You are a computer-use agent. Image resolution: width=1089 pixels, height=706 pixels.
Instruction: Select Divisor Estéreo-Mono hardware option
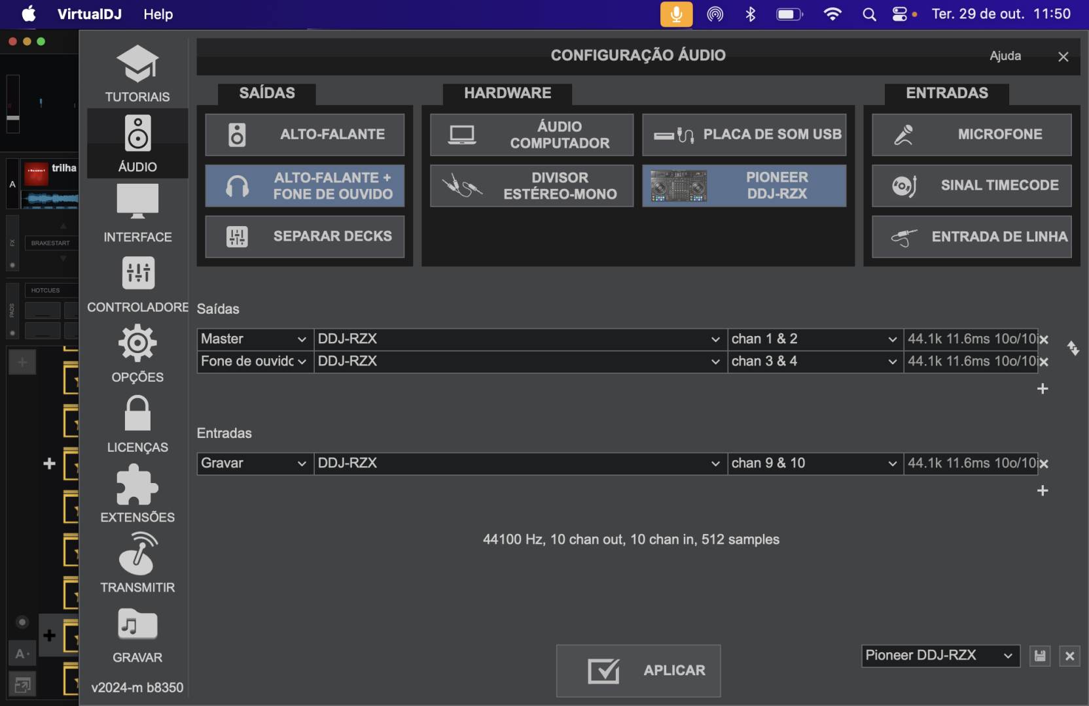(531, 186)
